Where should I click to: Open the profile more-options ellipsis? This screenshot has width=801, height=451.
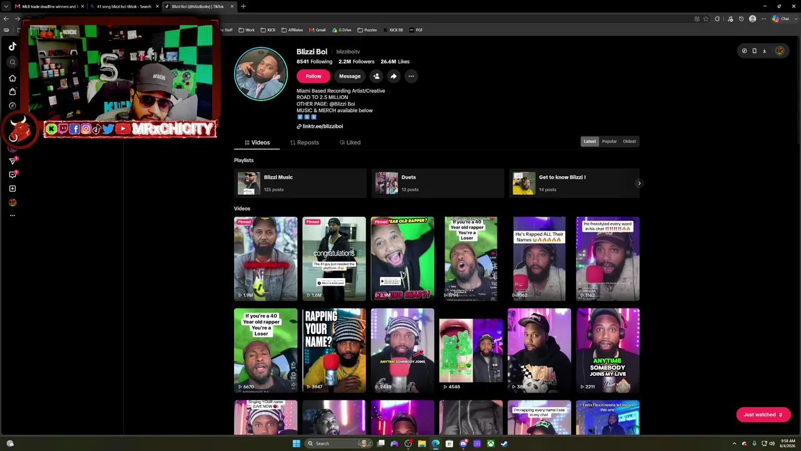pos(411,76)
